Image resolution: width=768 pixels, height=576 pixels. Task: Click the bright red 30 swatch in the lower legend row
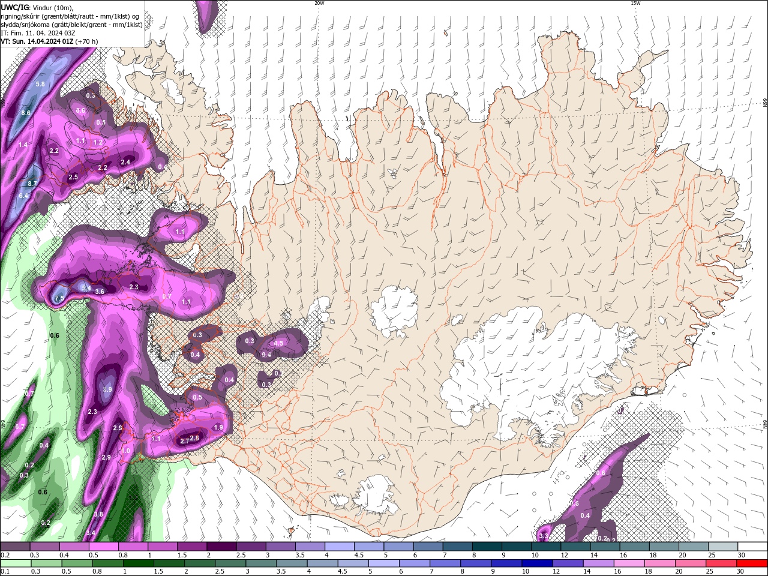pos(752,563)
